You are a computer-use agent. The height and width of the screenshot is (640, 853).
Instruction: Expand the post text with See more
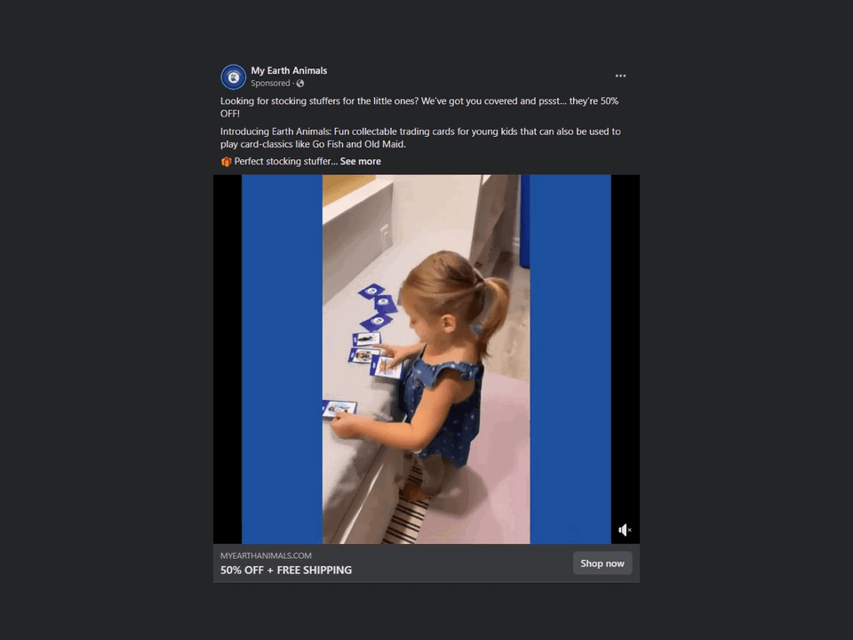coord(360,161)
